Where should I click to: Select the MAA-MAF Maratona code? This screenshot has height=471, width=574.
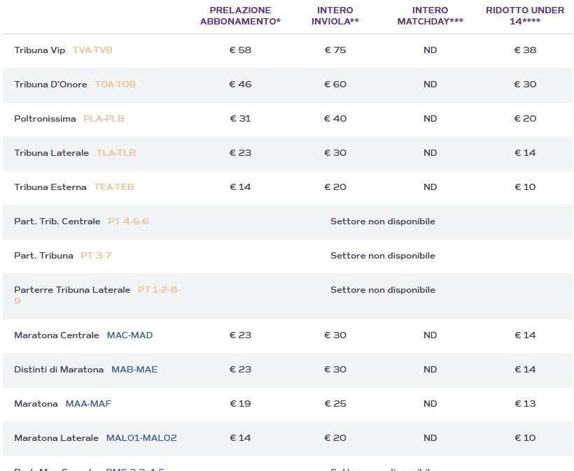click(x=88, y=404)
